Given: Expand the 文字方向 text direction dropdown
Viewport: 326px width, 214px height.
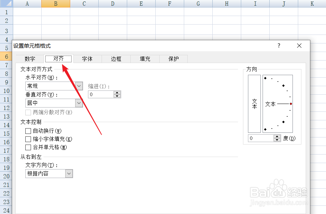Looking at the screenshot, I should (x=69, y=173).
